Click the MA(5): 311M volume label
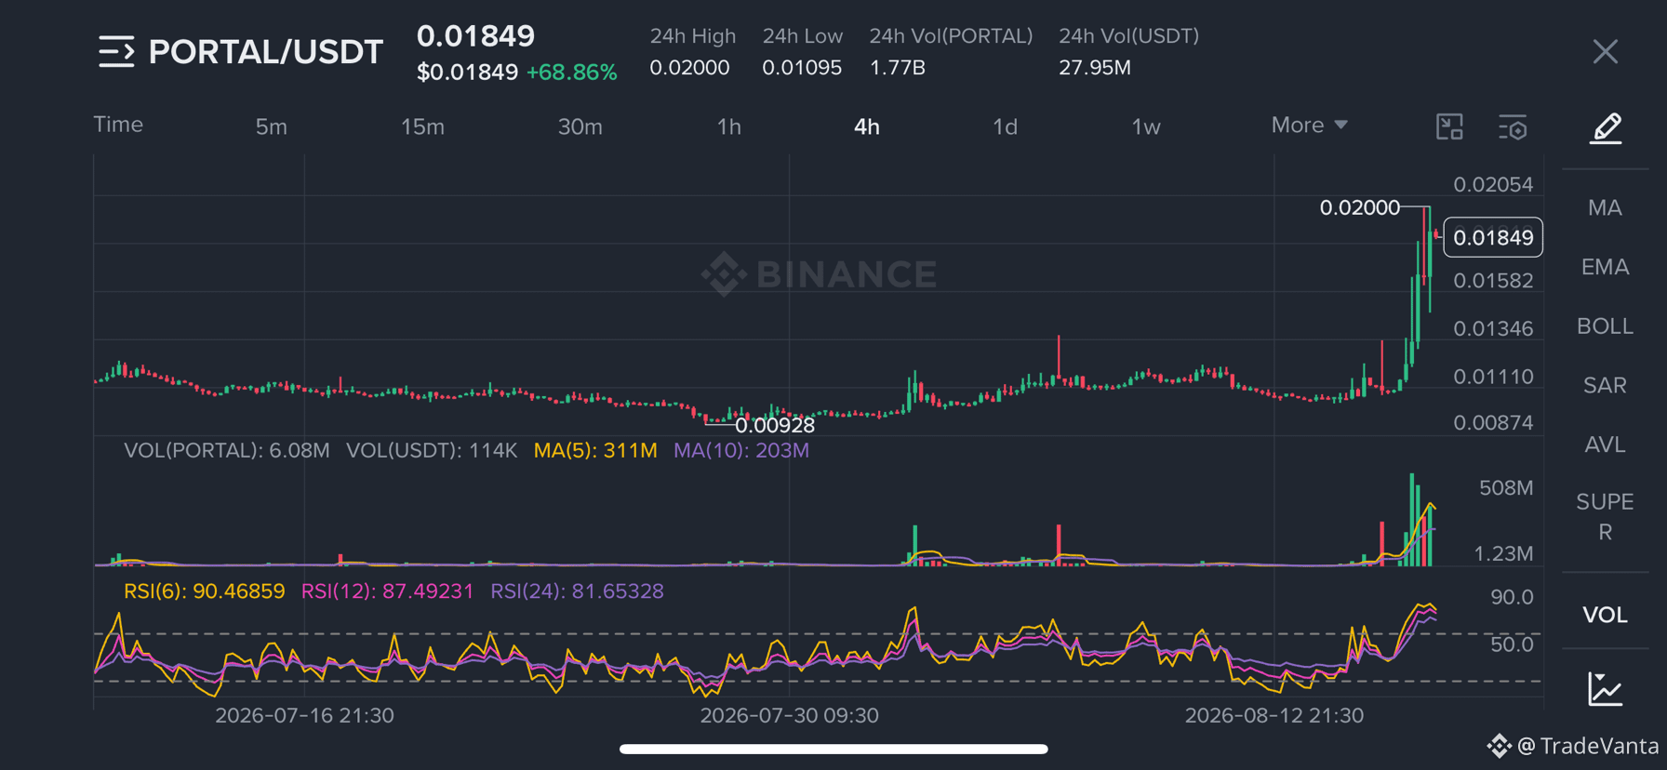Screen dimensions: 1667x770 pyautogui.click(x=595, y=451)
